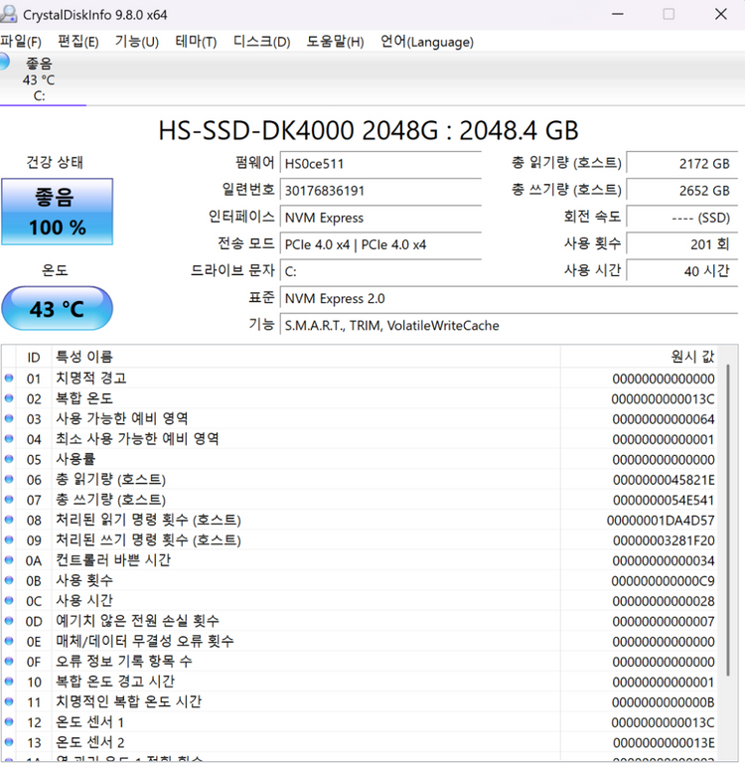Select the 처리된 쓰기 명령 횟수 (호스트) row
Image resolution: width=745 pixels, height=763 pixels.
(x=360, y=540)
